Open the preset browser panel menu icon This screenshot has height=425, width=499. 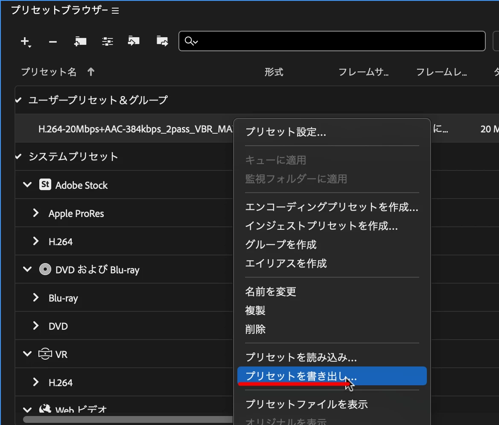pos(115,11)
